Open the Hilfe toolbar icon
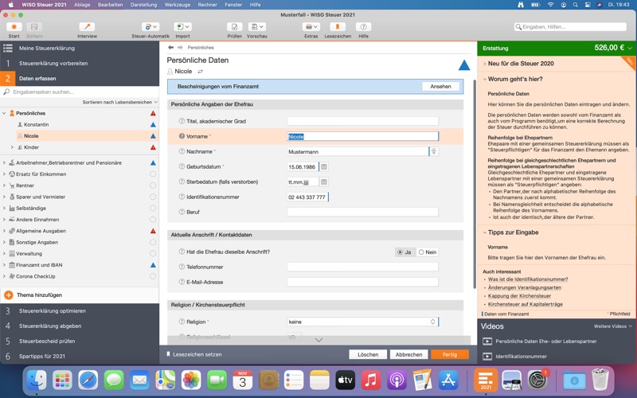The width and height of the screenshot is (637, 398). click(363, 27)
